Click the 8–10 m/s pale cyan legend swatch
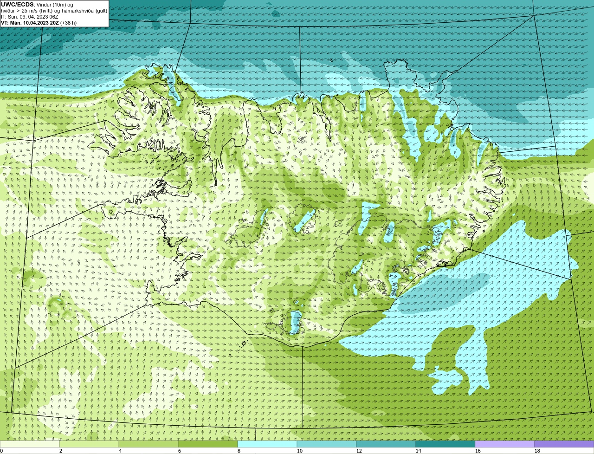The width and height of the screenshot is (594, 454). [267, 444]
